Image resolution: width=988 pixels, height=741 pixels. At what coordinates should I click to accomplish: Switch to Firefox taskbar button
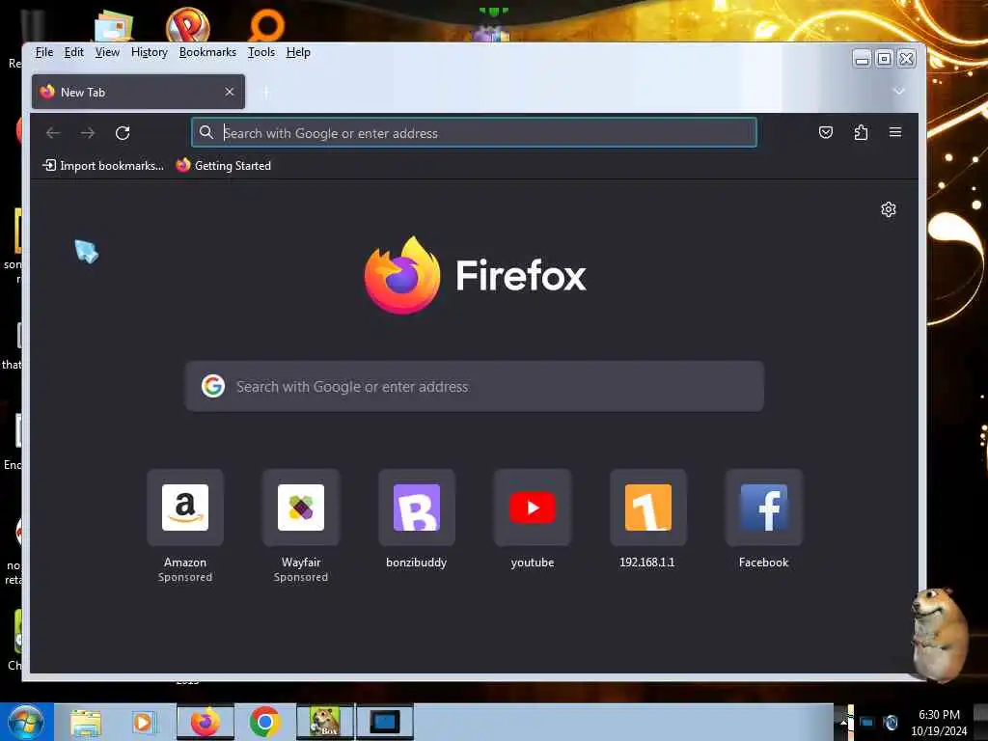coord(206,722)
